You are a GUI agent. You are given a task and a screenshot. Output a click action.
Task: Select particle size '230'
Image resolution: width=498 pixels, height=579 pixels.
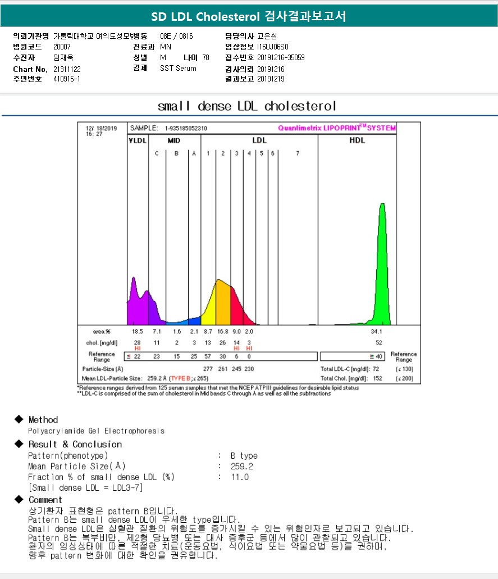(x=249, y=369)
